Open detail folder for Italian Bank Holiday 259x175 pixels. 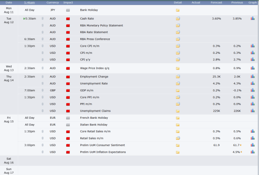178,125
